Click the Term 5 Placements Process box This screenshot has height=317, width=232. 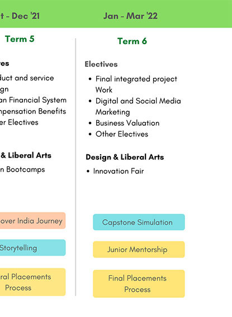pos(33,282)
